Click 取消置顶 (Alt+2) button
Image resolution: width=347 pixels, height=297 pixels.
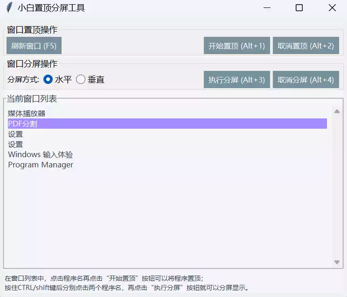coord(305,46)
